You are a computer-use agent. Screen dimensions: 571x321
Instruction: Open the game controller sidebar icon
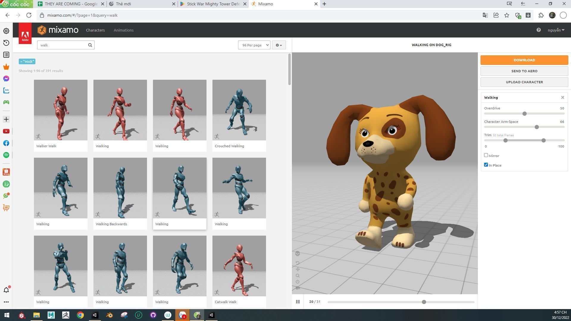[x=6, y=102]
